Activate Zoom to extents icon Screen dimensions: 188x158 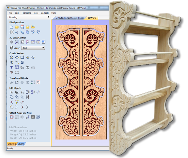click(x=22, y=42)
